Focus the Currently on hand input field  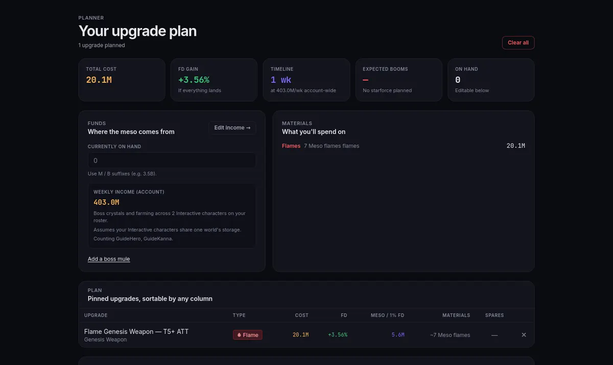(x=172, y=160)
